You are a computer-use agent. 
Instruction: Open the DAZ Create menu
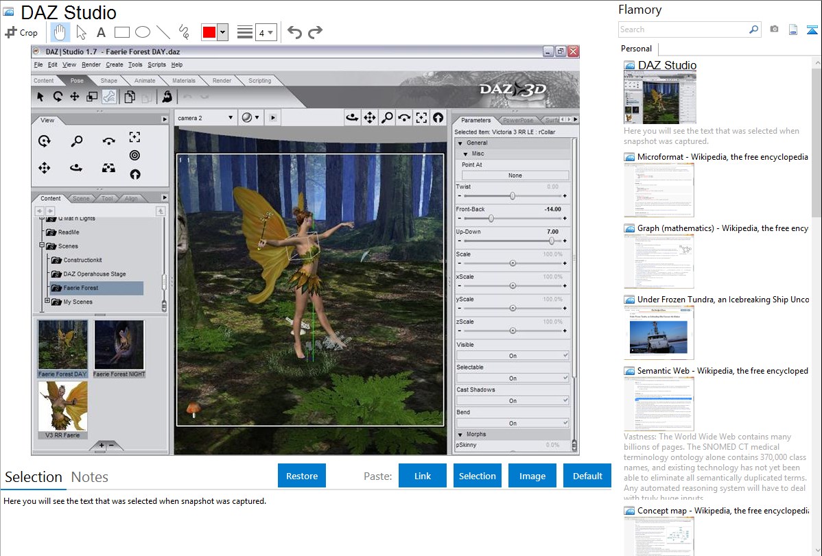click(x=115, y=65)
